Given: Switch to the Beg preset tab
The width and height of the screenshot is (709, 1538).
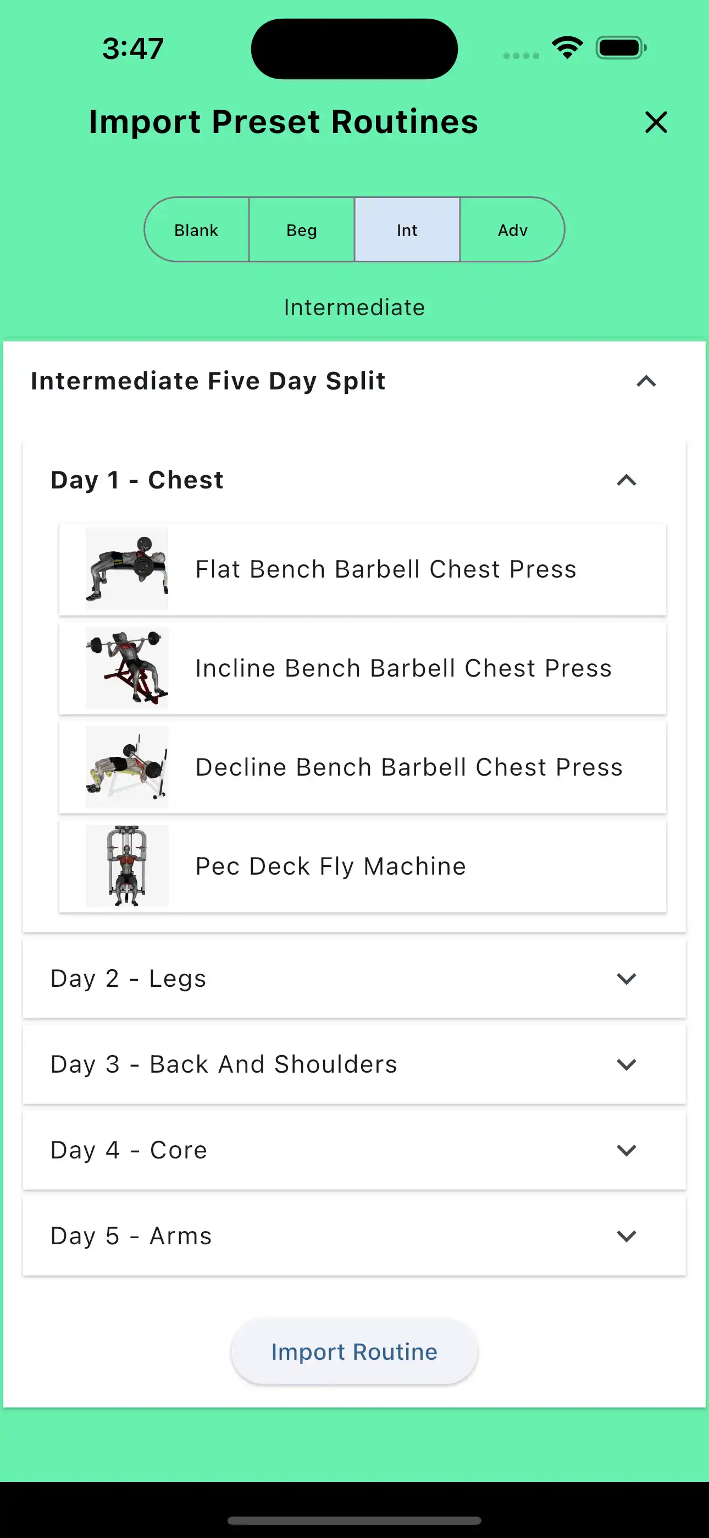Looking at the screenshot, I should click(301, 229).
